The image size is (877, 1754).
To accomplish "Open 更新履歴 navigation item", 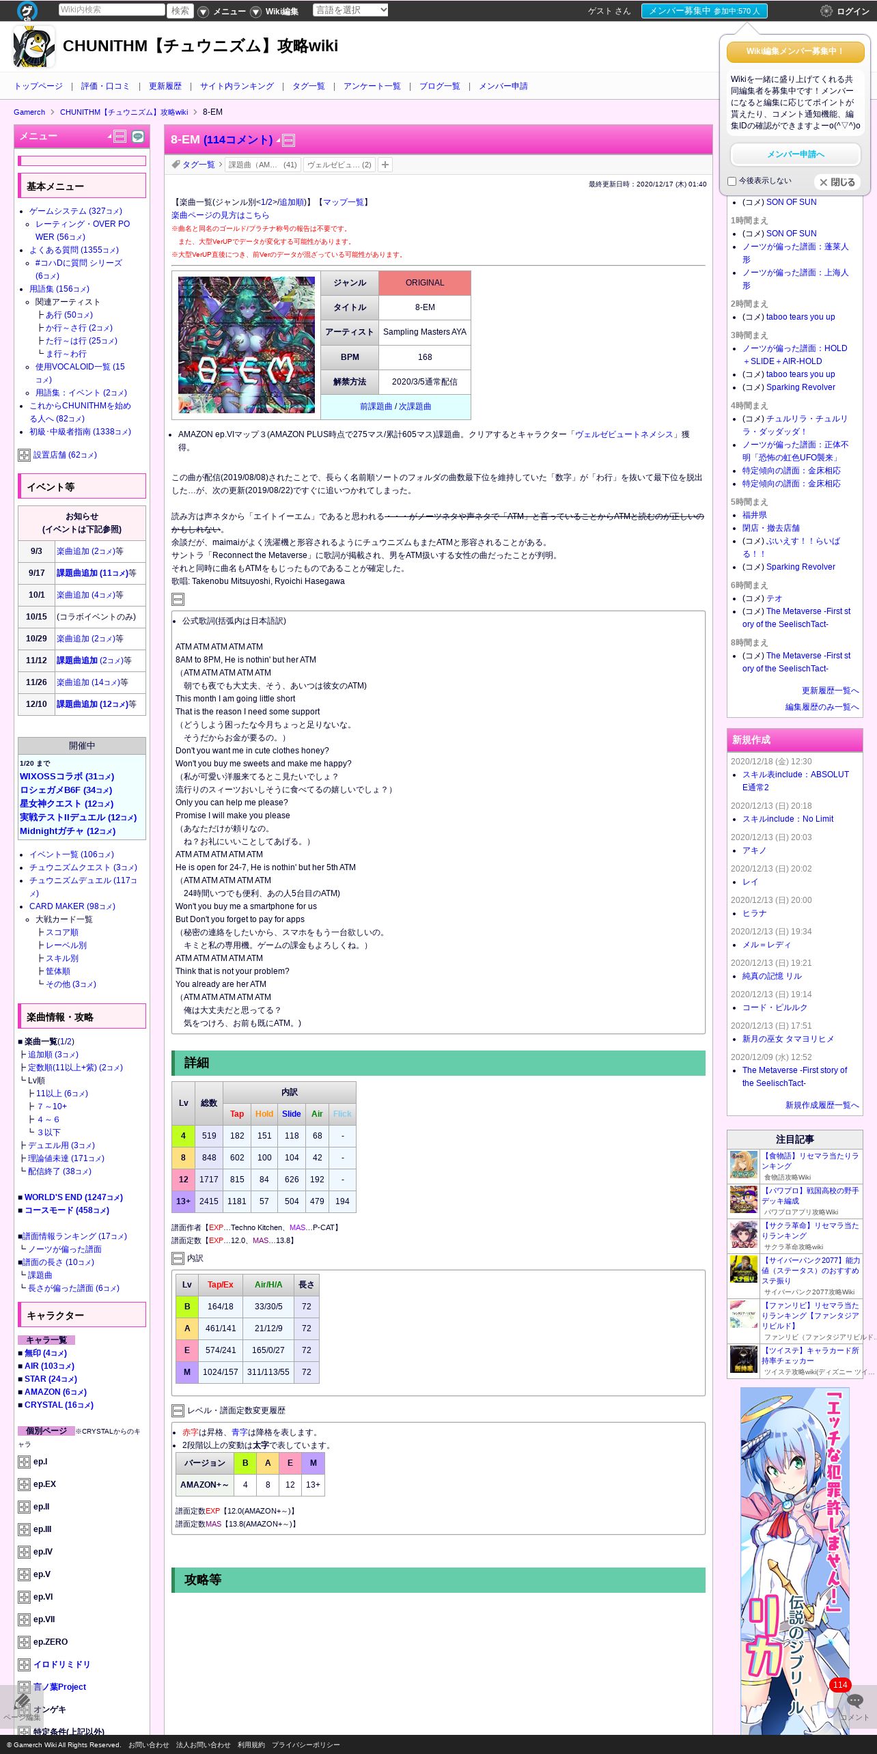I will tap(165, 86).
